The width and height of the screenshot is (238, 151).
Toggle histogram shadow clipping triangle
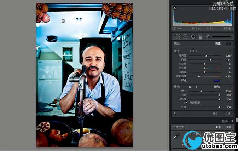click(175, 8)
